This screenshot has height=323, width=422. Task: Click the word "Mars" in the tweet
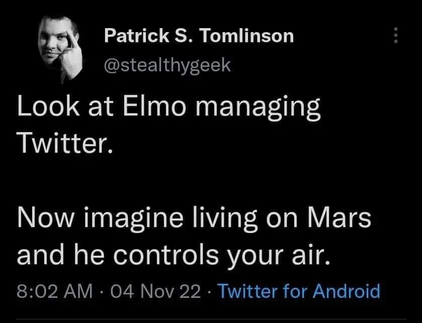tap(339, 217)
